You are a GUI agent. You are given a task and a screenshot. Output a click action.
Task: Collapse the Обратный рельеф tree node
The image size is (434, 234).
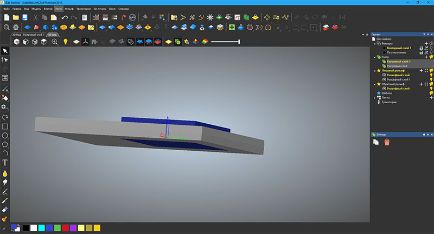pyautogui.click(x=375, y=84)
